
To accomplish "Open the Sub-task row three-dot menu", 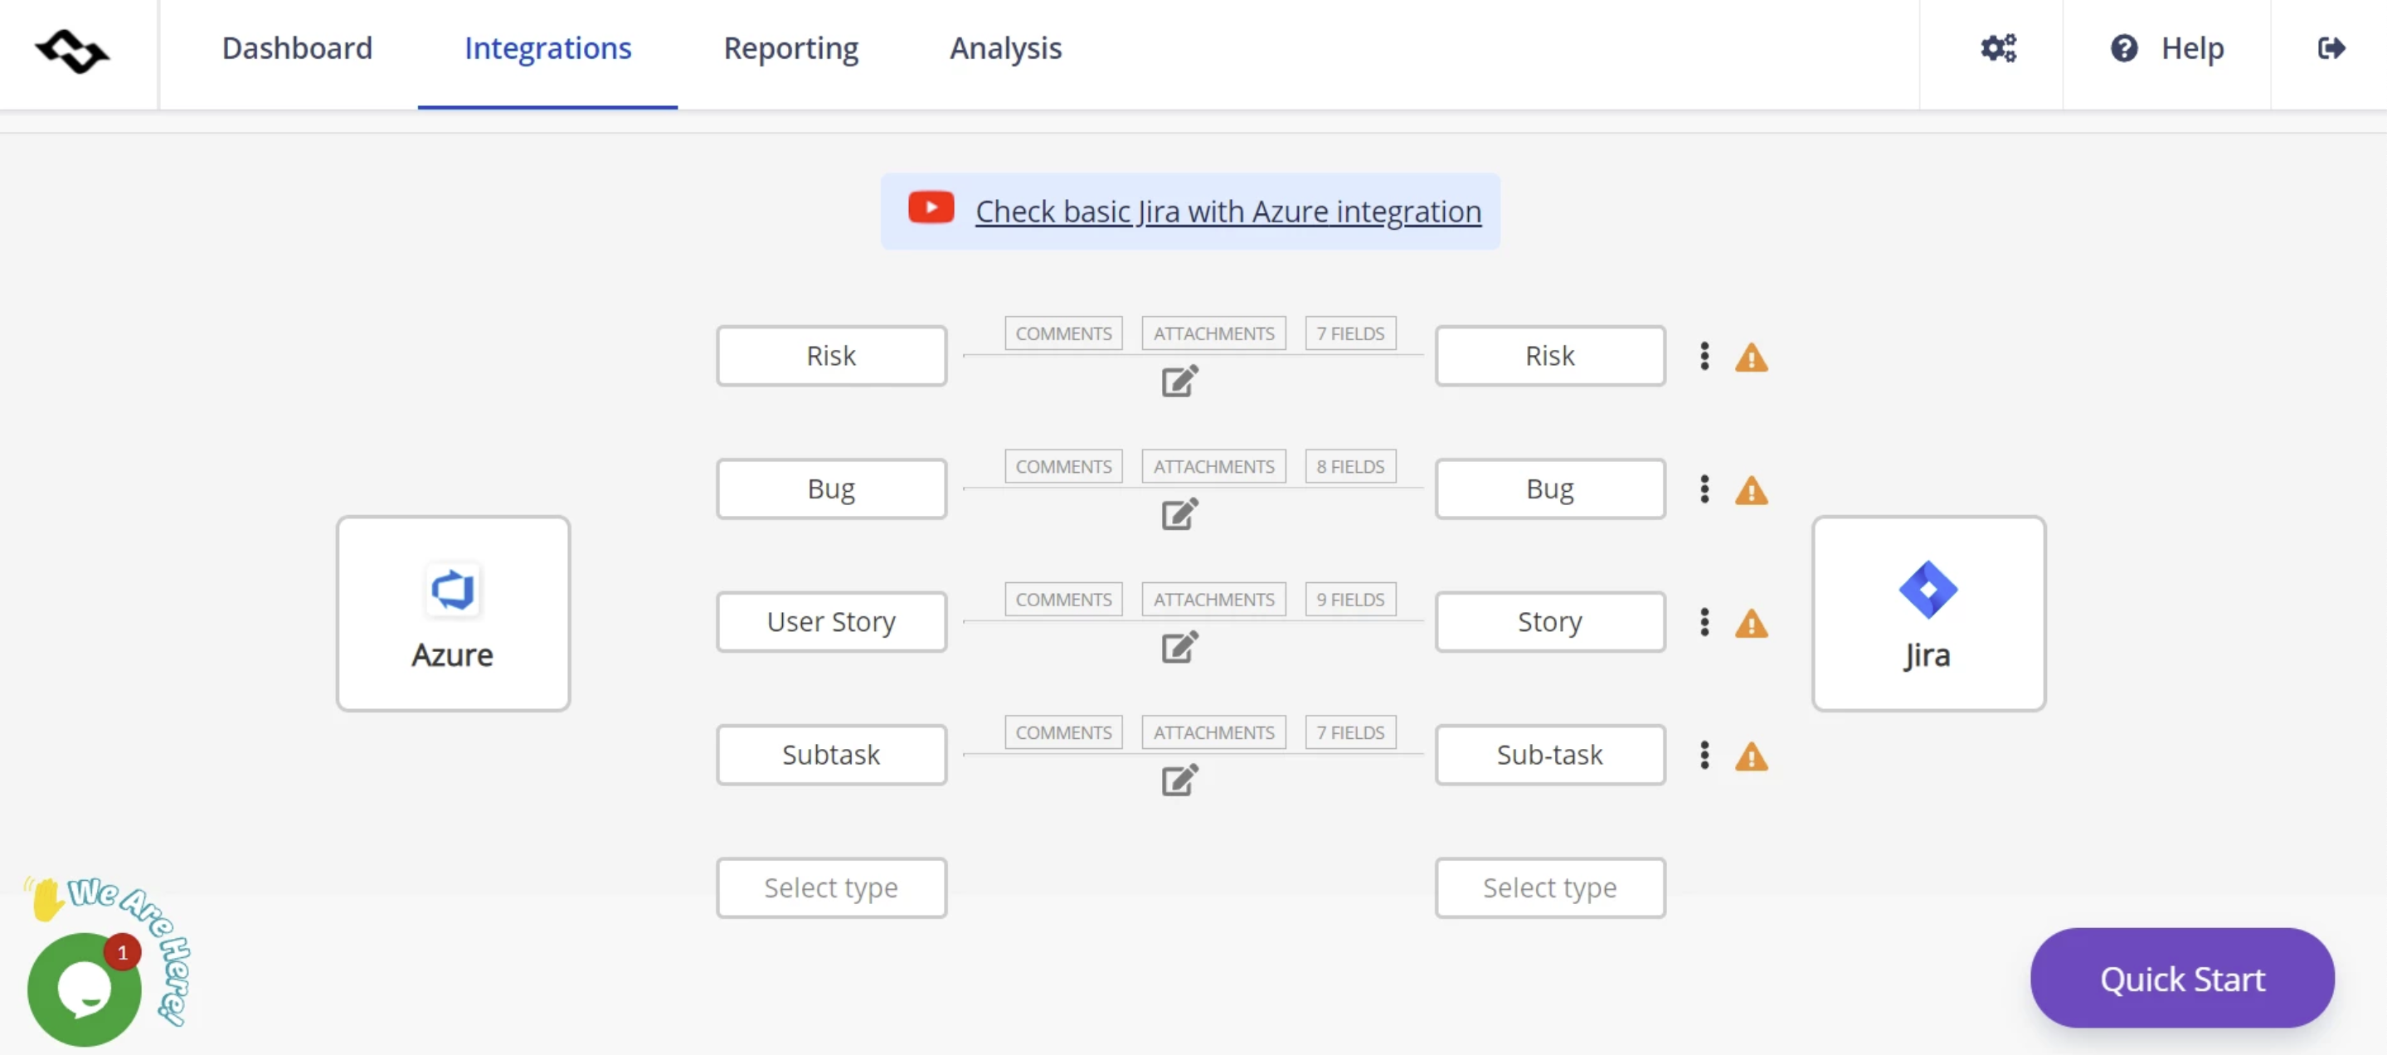I will [x=1704, y=755].
